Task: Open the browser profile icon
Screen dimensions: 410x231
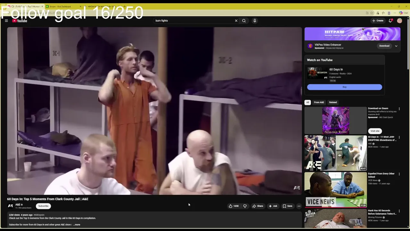Action: (389, 13)
